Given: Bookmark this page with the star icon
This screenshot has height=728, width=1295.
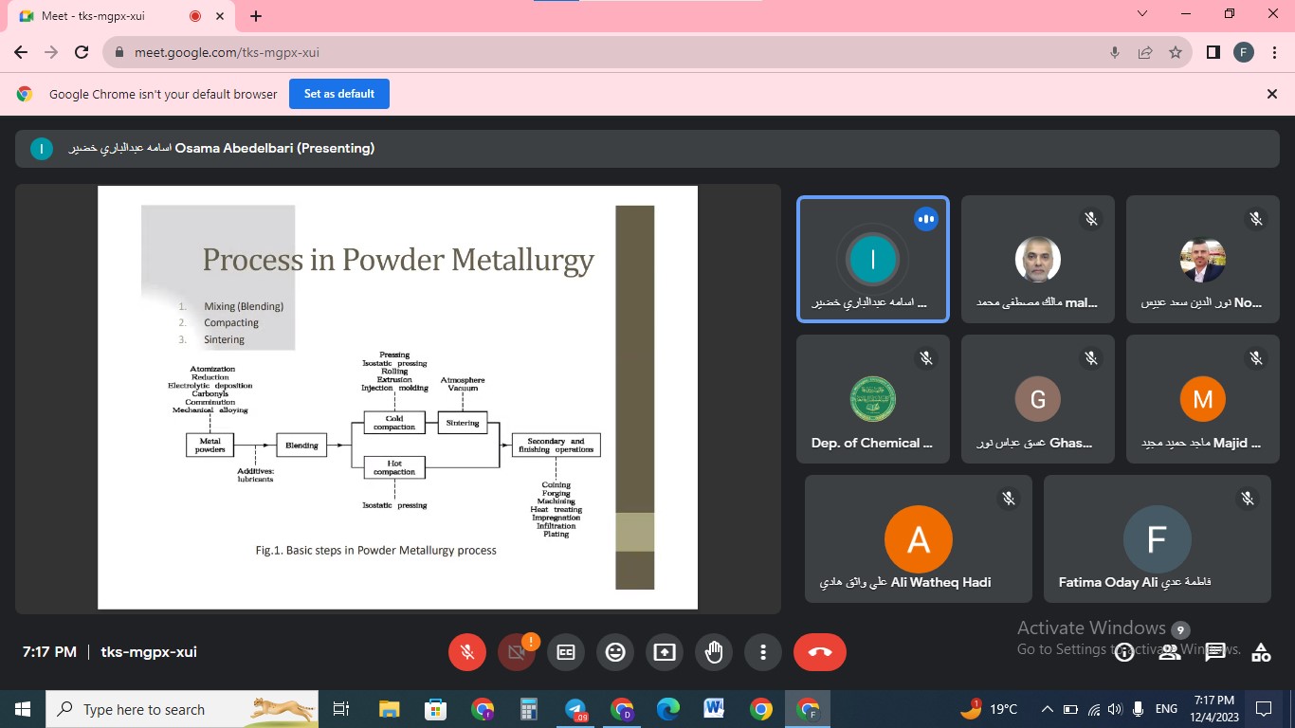Looking at the screenshot, I should (1176, 53).
